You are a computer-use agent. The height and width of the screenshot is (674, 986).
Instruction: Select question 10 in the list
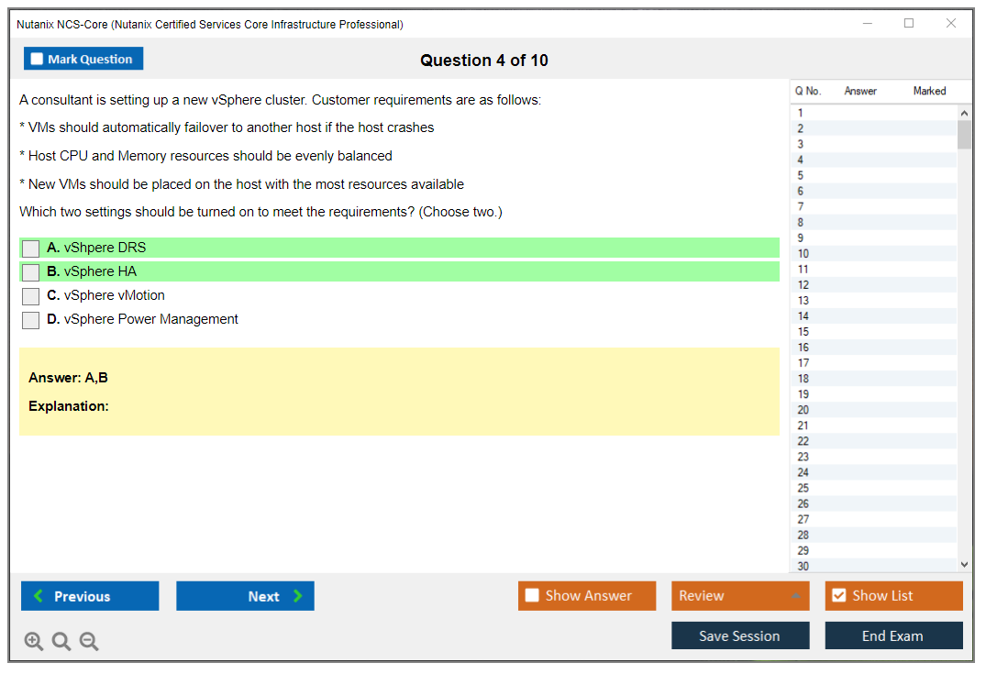[803, 254]
